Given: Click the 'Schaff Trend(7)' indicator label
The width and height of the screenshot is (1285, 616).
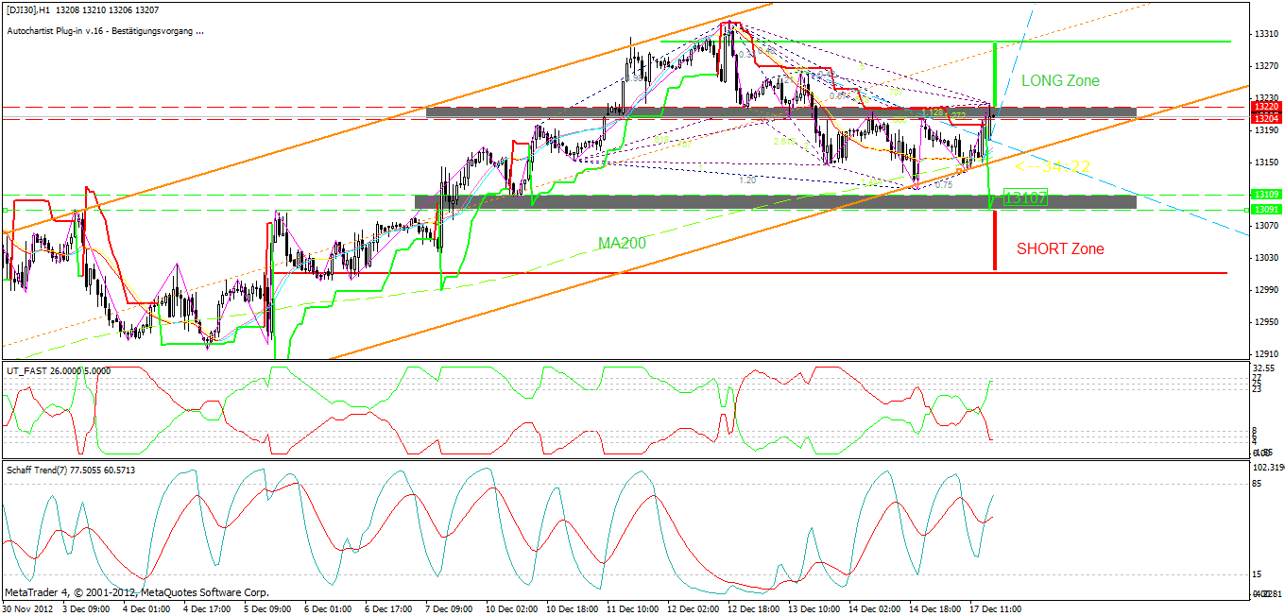Looking at the screenshot, I should [x=71, y=470].
